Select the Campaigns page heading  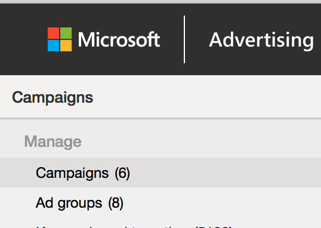pos(53,98)
